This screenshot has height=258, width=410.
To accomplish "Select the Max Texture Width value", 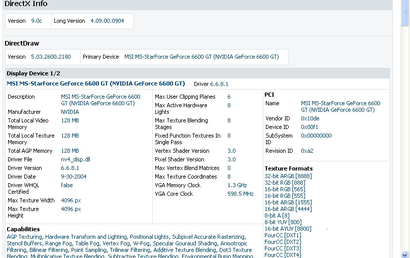I will (71, 200).
